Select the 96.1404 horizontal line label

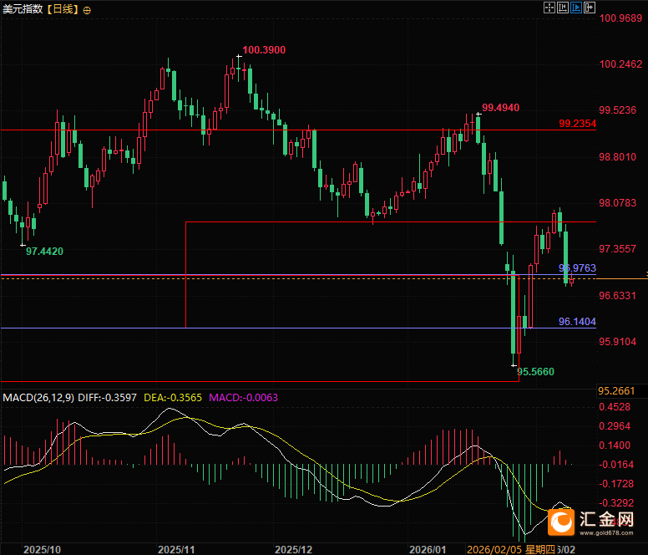pyautogui.click(x=577, y=321)
